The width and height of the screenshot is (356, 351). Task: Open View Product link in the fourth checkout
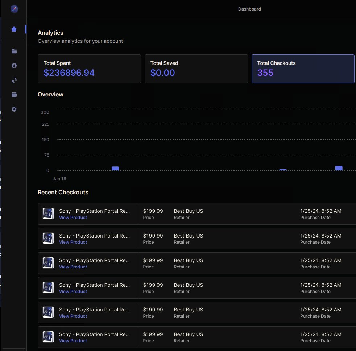(x=73, y=292)
